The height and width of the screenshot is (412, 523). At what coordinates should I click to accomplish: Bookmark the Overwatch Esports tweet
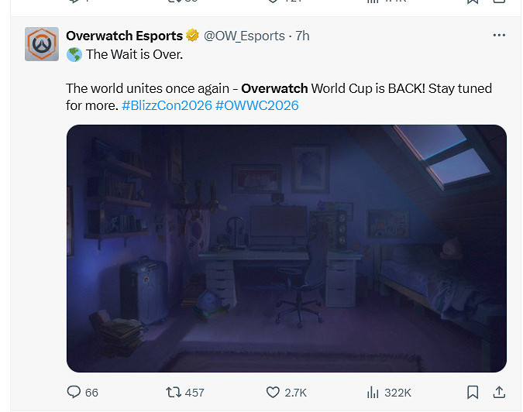(473, 393)
